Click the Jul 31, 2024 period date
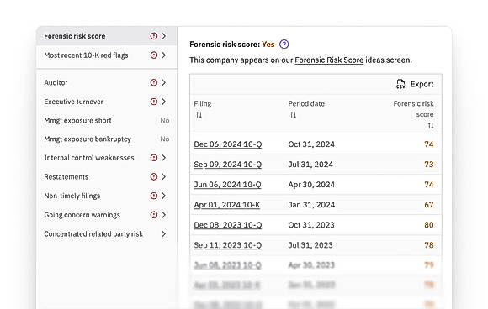This screenshot has width=488, height=309. [310, 165]
